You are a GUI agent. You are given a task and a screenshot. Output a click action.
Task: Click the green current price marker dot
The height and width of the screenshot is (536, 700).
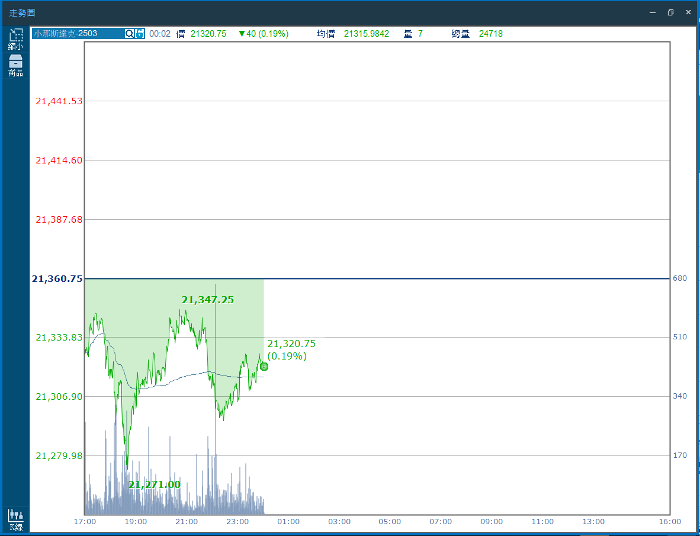click(264, 367)
